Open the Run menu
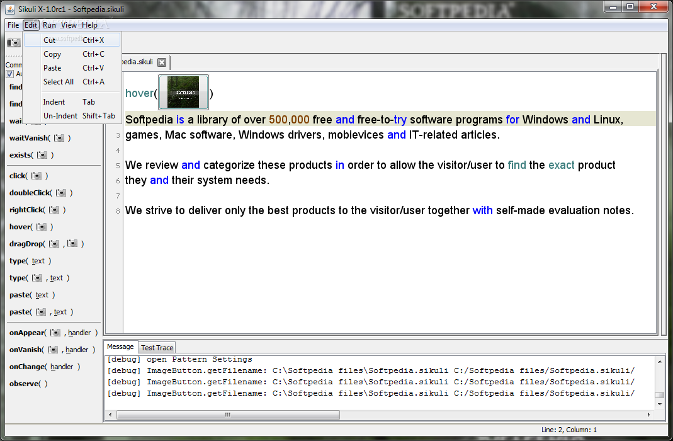This screenshot has width=673, height=441. (x=49, y=25)
